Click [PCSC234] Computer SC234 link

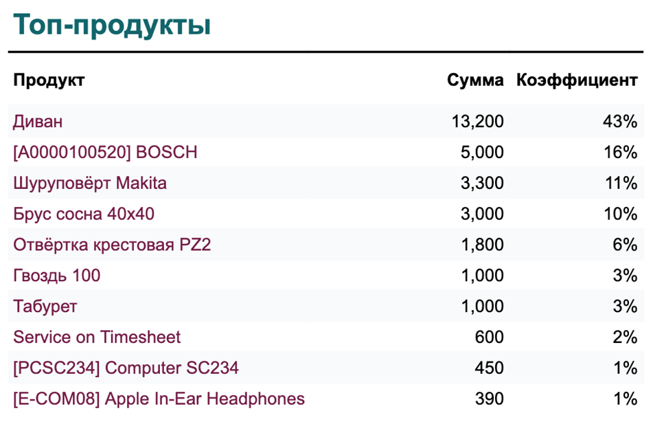pos(126,368)
